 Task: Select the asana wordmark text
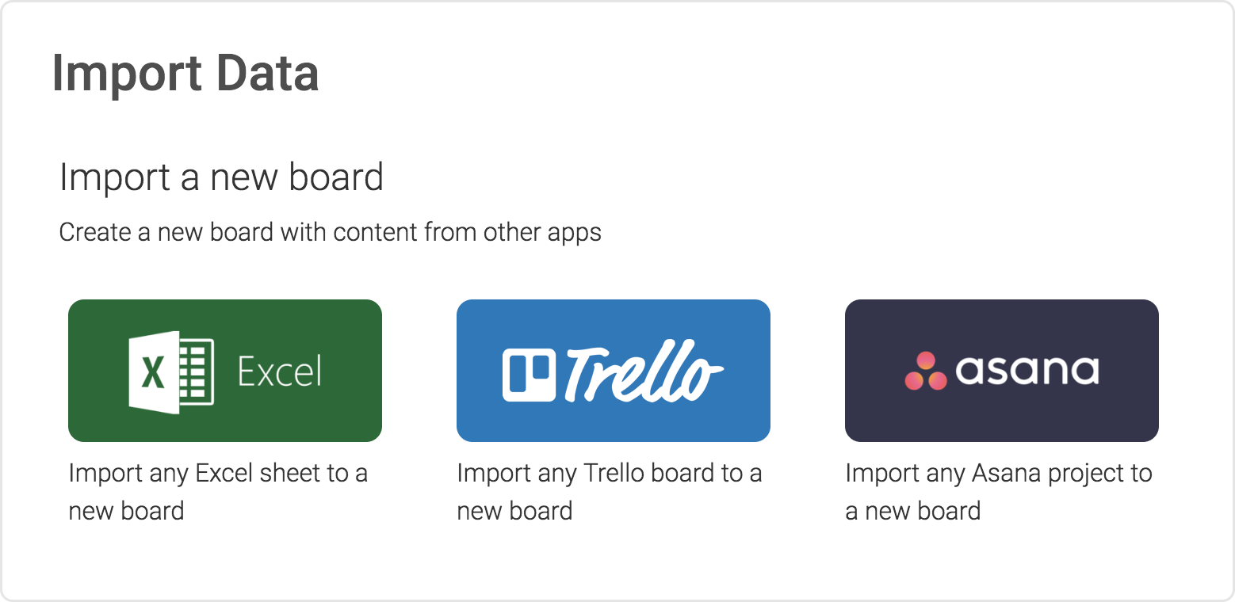1027,370
